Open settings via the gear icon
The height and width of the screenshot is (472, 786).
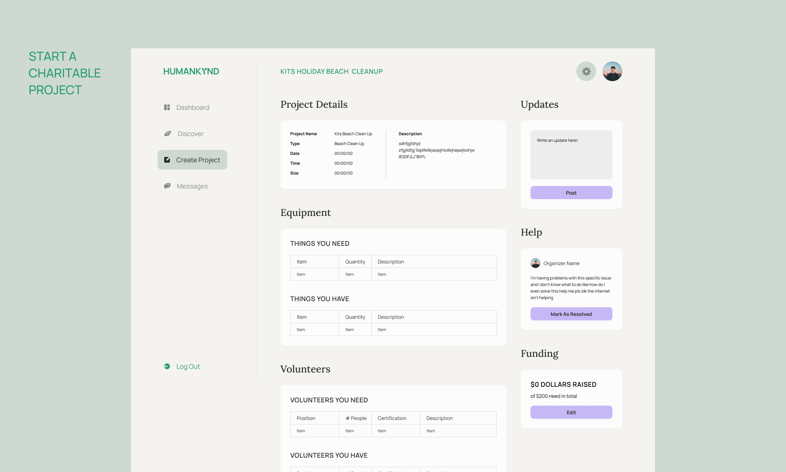(586, 71)
